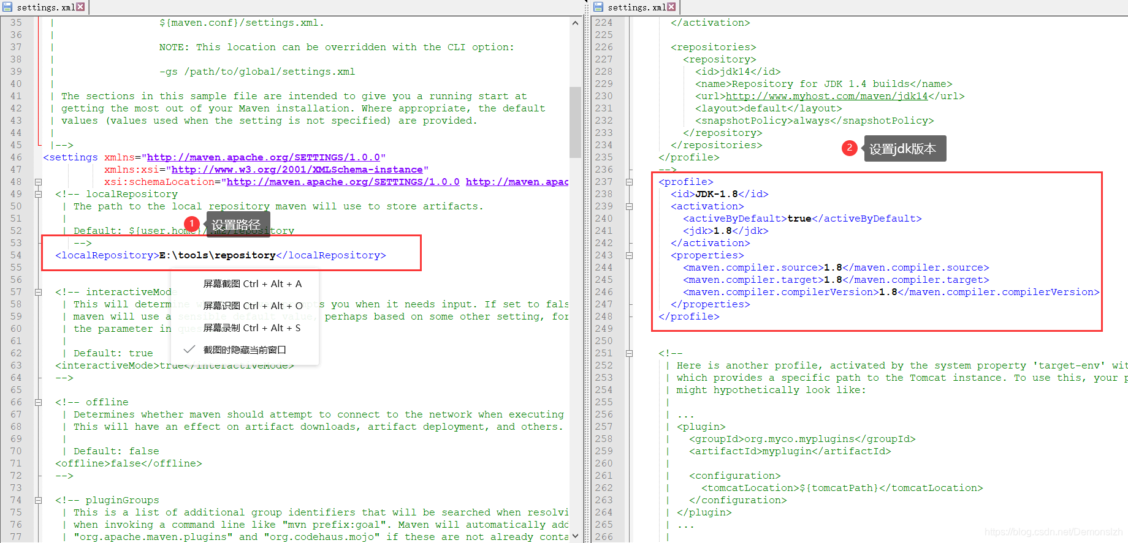Switch to the right pane settings.xml tab
The height and width of the screenshot is (543, 1128).
point(635,7)
